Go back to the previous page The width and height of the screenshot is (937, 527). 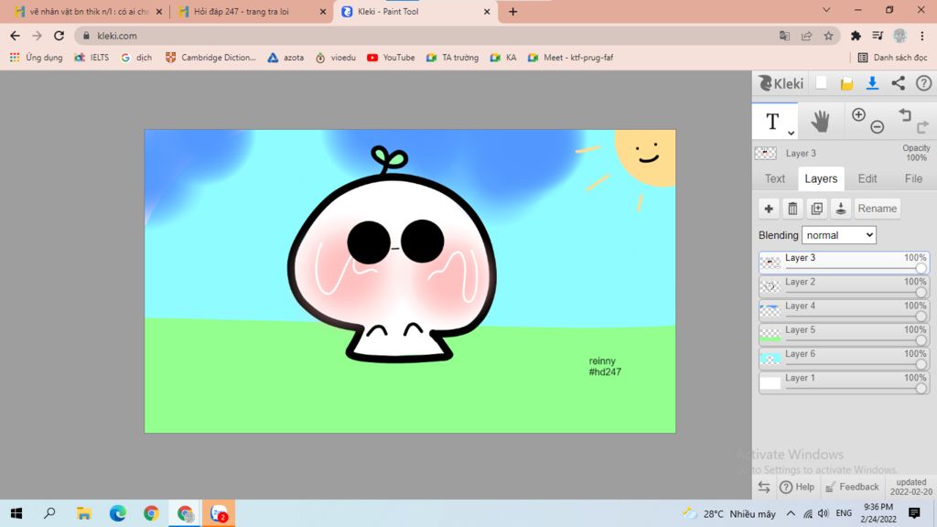pyautogui.click(x=15, y=36)
